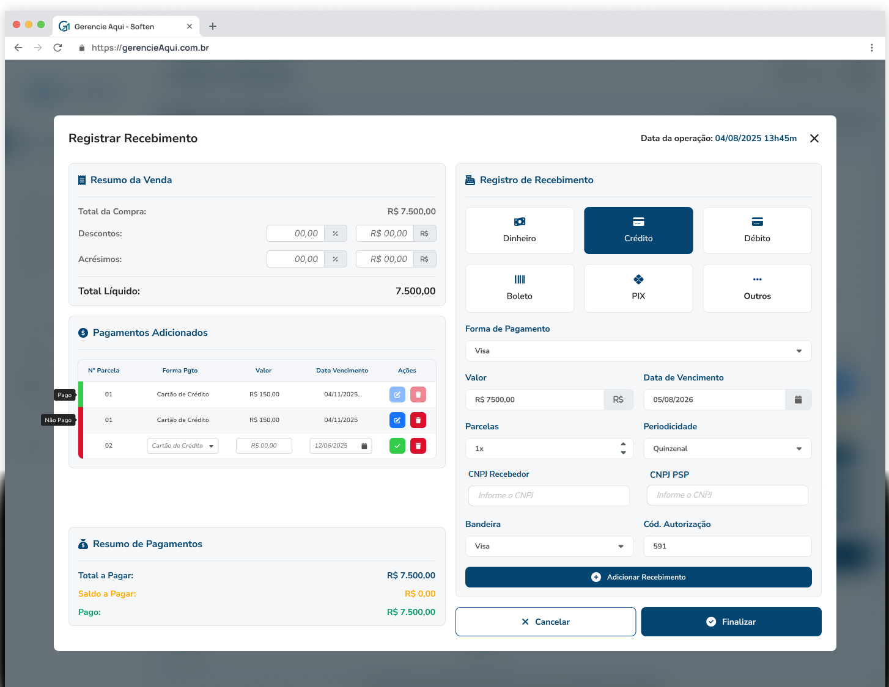Screen dimensions: 889x687
Task: Open calendar icon in Data de Vencimento field
Action: 798,400
